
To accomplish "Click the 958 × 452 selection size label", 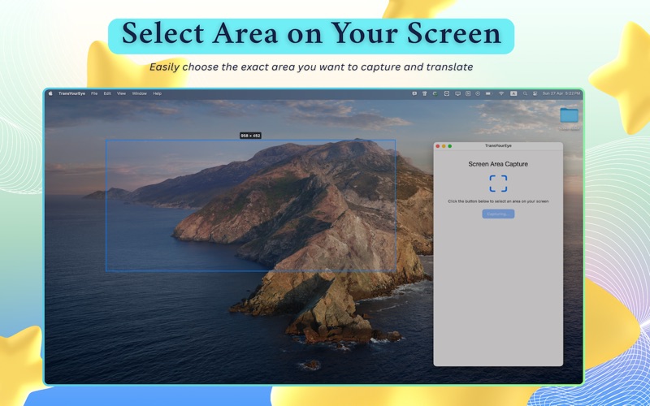I will (250, 136).
